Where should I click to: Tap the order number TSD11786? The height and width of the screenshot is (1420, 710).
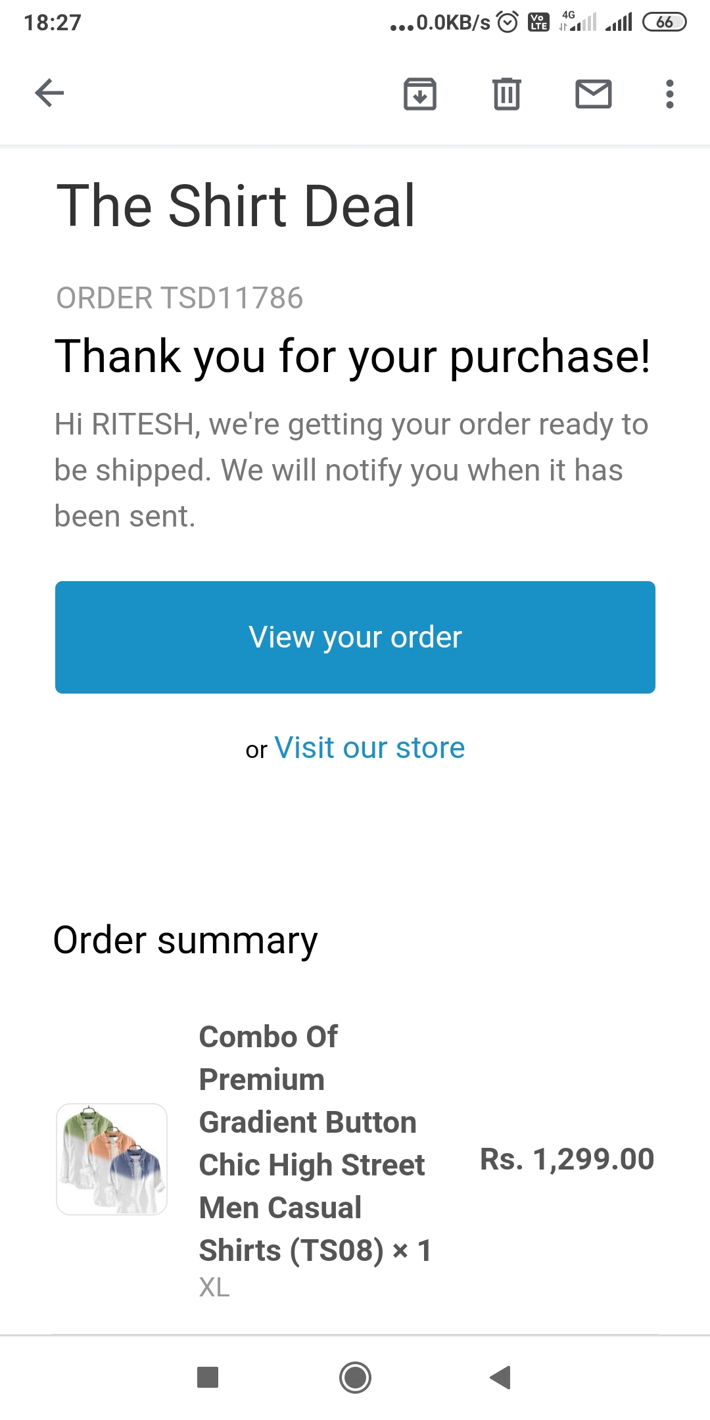pos(179,298)
